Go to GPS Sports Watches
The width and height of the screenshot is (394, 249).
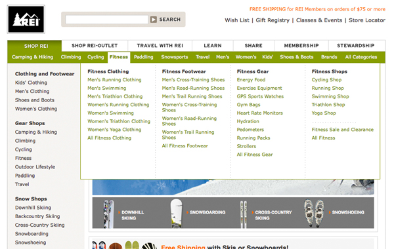pyautogui.click(x=260, y=96)
